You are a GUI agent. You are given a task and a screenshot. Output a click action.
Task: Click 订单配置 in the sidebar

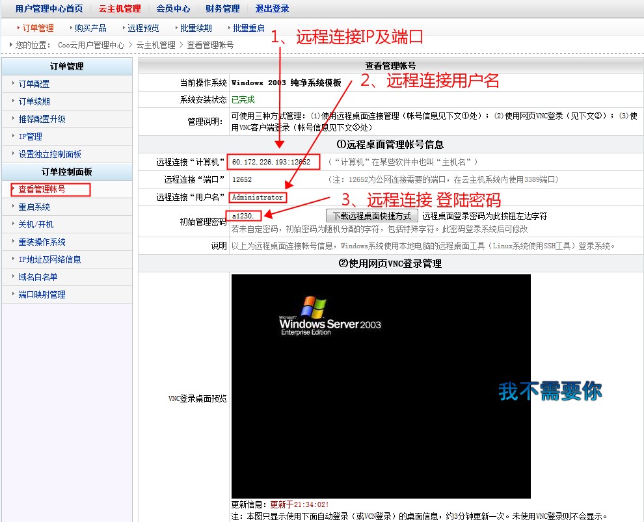point(34,84)
